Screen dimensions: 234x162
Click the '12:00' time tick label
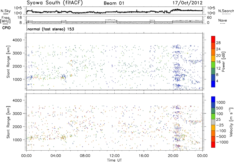click(x=114, y=156)
